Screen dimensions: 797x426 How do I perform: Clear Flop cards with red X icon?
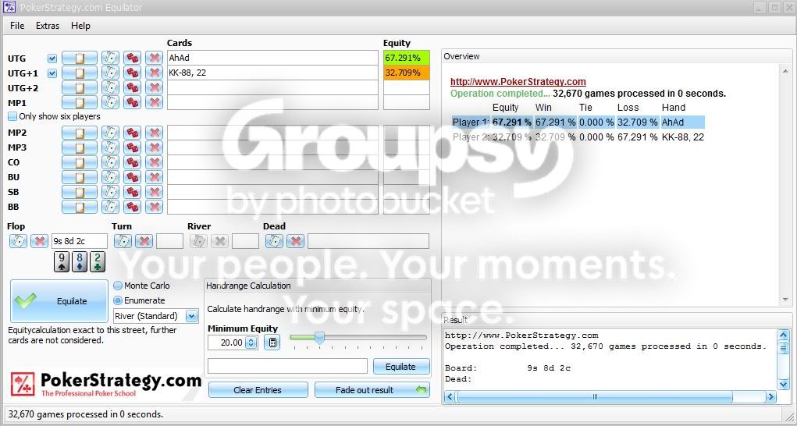point(39,241)
